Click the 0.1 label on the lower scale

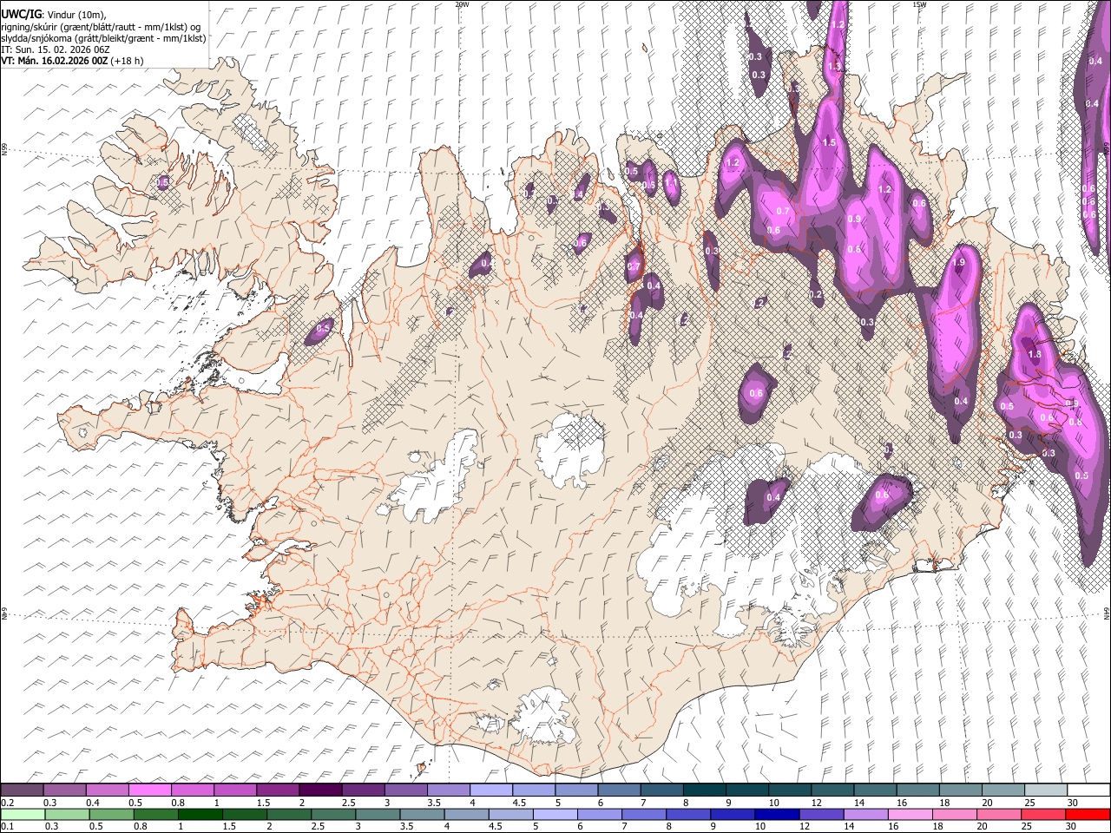7,826
